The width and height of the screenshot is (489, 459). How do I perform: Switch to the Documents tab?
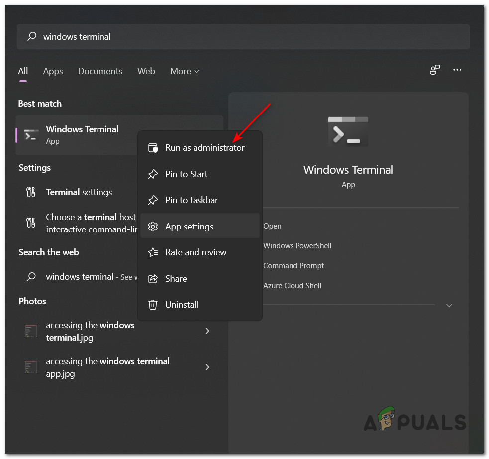point(100,71)
